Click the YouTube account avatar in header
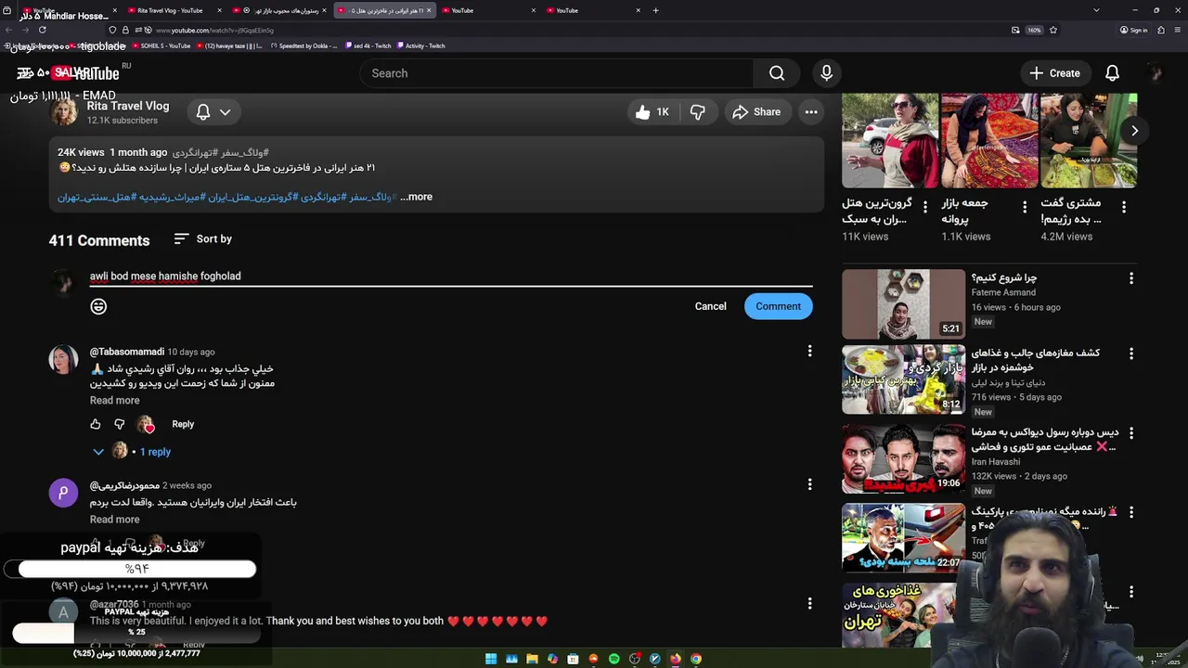1188x668 pixels. click(1155, 73)
